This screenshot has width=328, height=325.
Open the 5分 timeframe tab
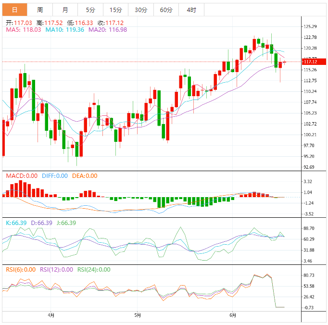coord(90,10)
